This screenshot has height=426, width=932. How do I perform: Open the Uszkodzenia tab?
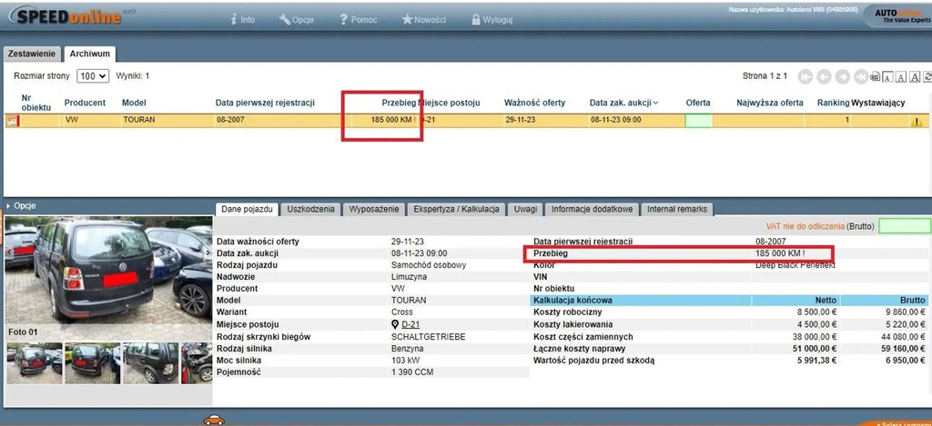[x=311, y=210]
